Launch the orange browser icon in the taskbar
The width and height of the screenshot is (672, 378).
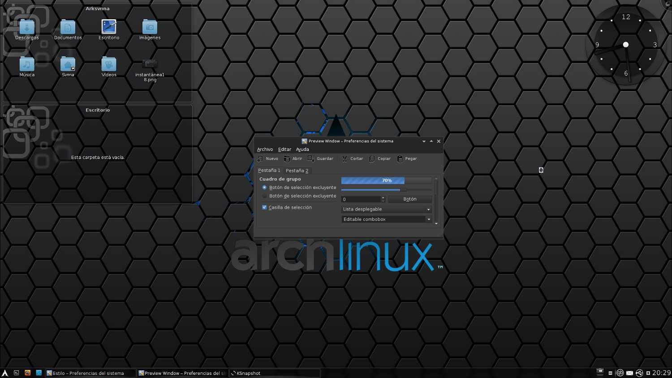pyautogui.click(x=27, y=373)
